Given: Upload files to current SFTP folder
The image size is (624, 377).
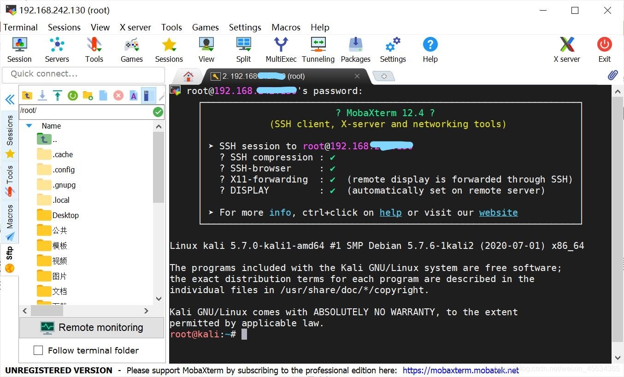Looking at the screenshot, I should [57, 95].
